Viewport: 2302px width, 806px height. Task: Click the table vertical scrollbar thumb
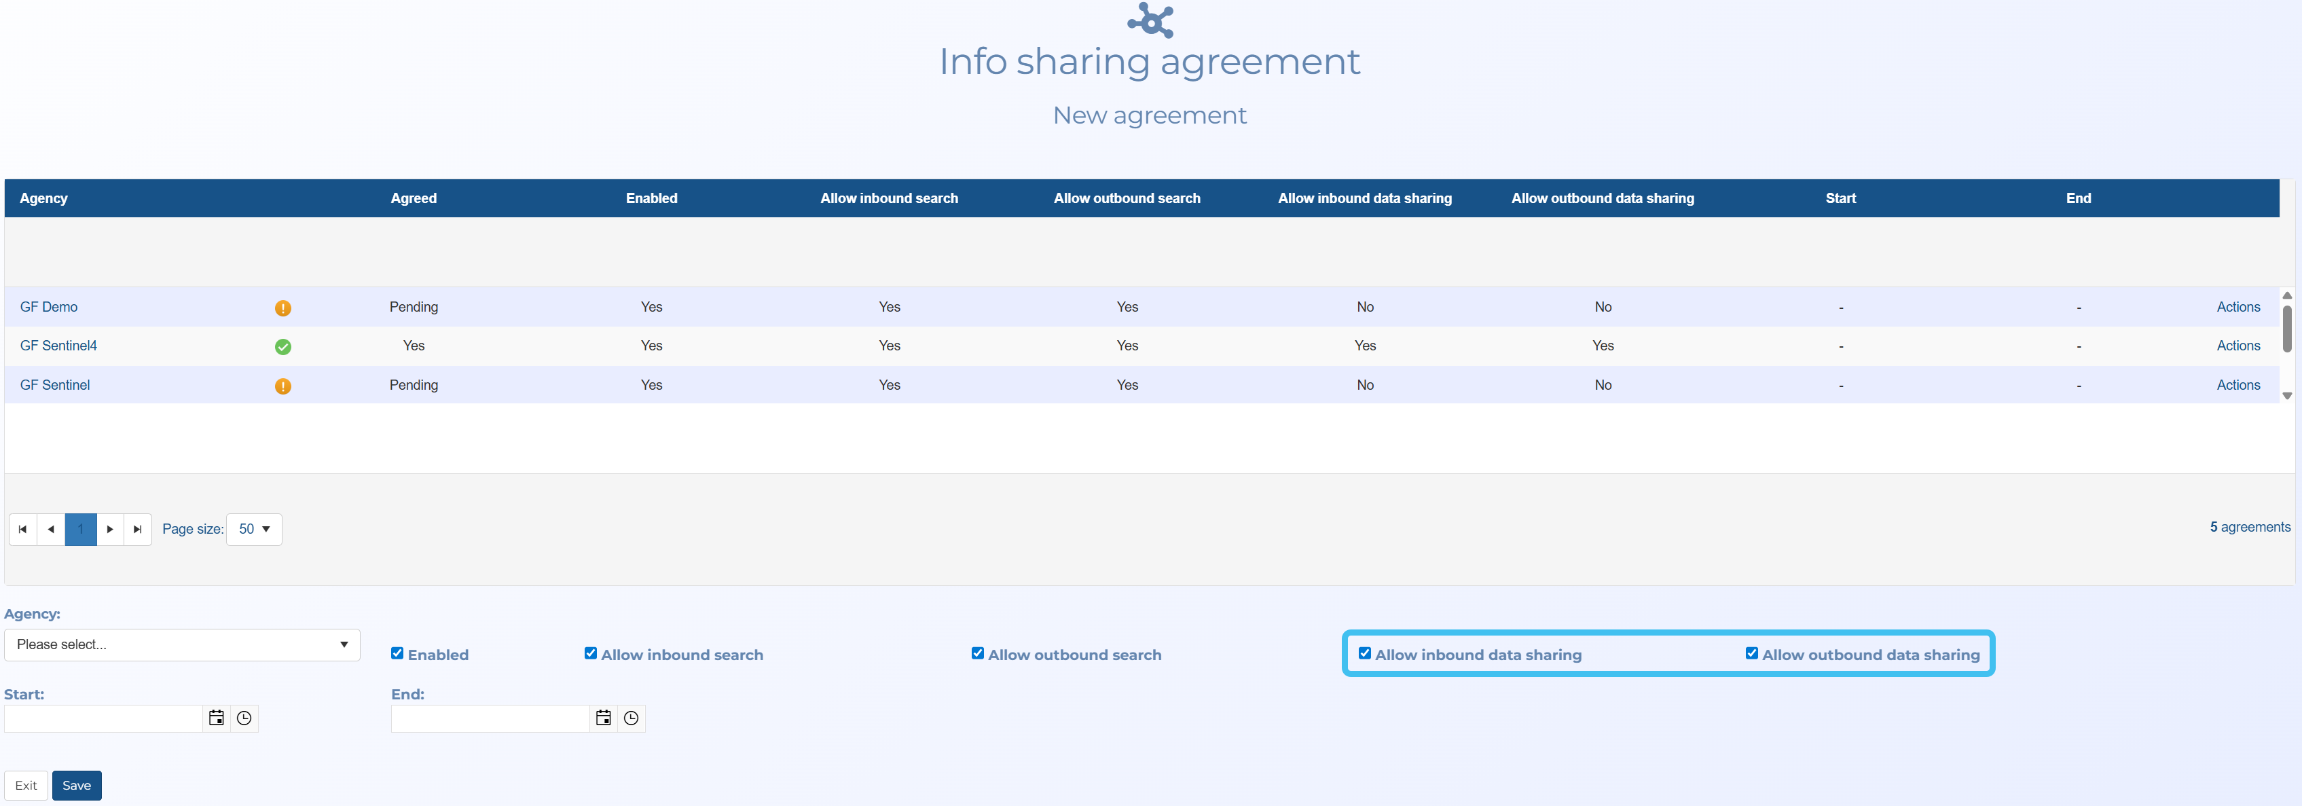[x=2286, y=327]
